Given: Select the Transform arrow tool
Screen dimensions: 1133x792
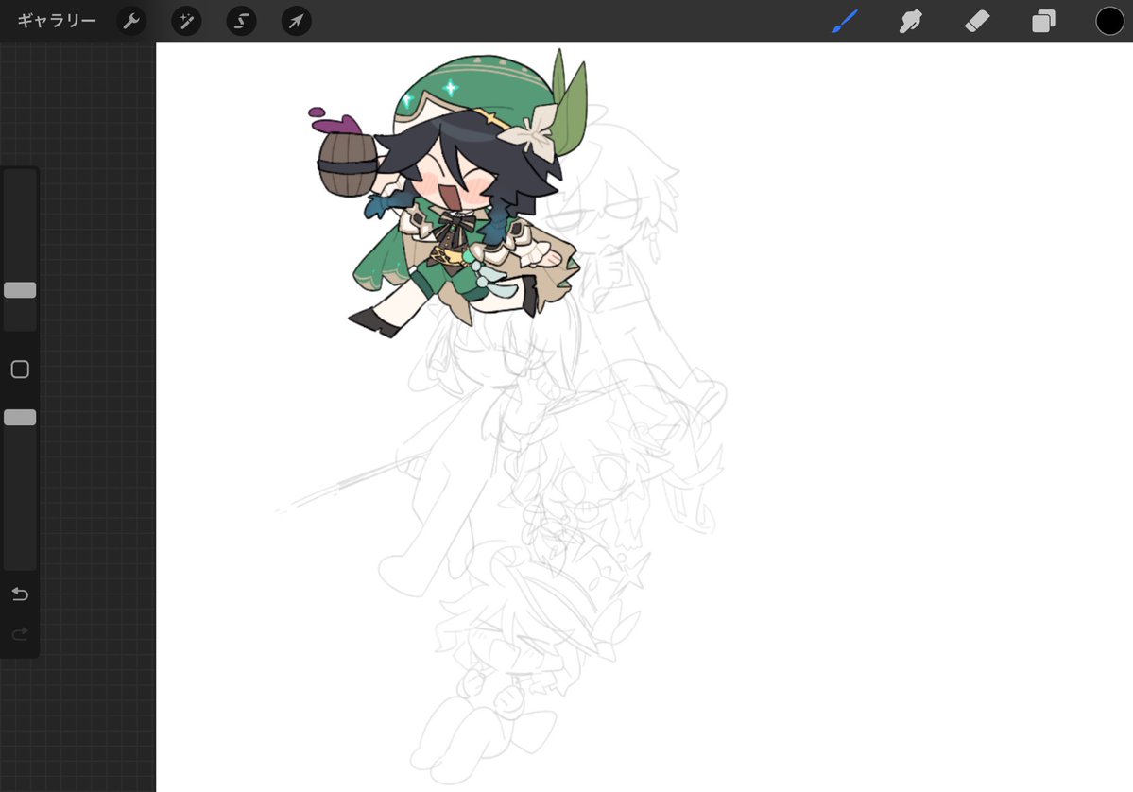Looking at the screenshot, I should [297, 21].
